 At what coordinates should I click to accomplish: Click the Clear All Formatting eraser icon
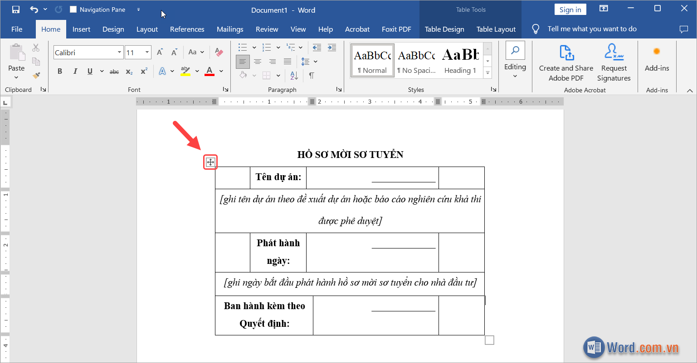pyautogui.click(x=219, y=52)
